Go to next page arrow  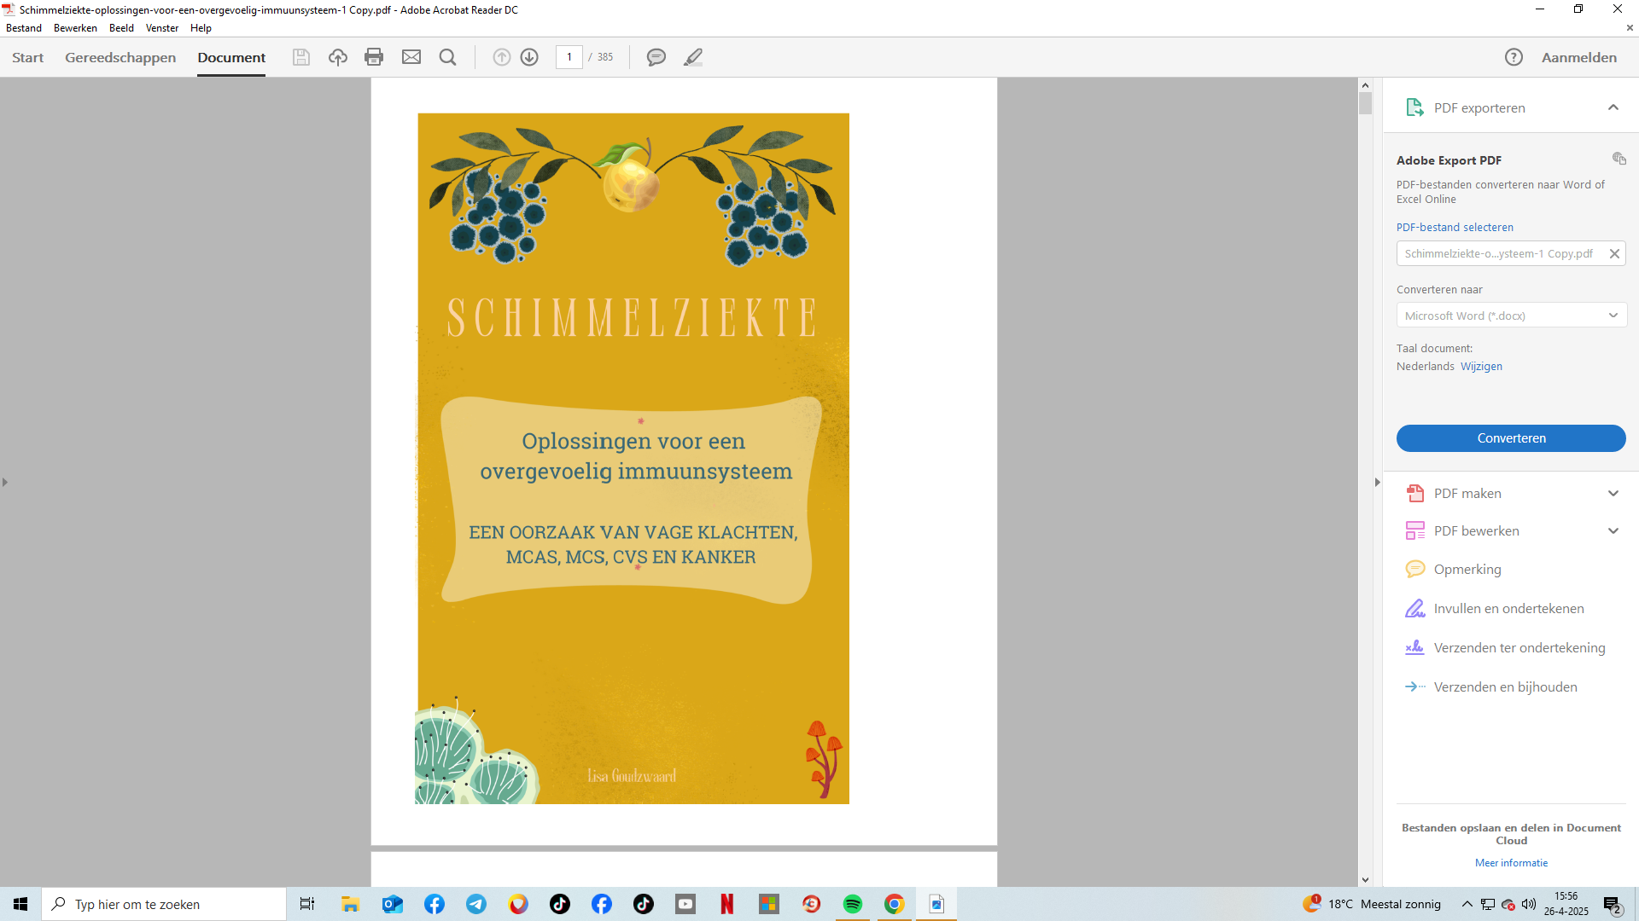(x=529, y=57)
